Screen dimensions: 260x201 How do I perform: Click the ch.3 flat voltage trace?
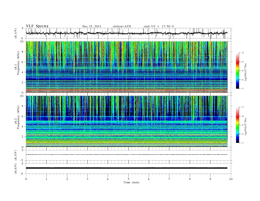(x=126, y=155)
